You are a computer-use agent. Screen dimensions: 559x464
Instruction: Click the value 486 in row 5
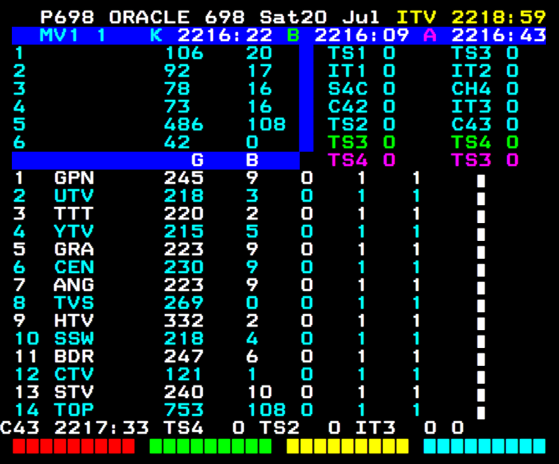184,124
